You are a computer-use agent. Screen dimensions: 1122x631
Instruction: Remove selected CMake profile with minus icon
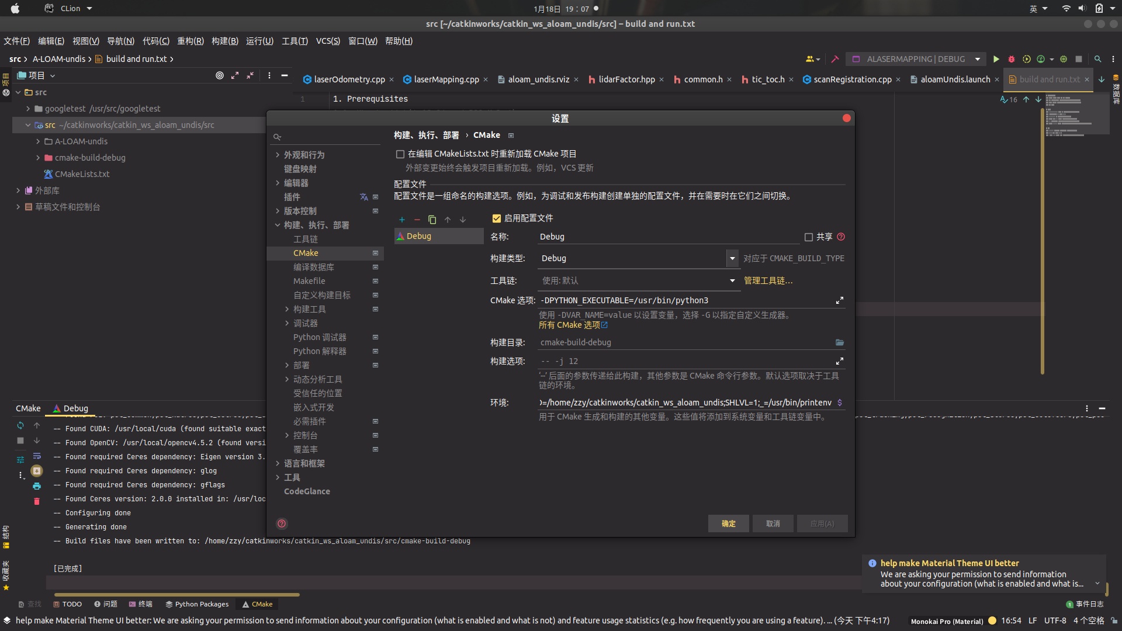(417, 220)
